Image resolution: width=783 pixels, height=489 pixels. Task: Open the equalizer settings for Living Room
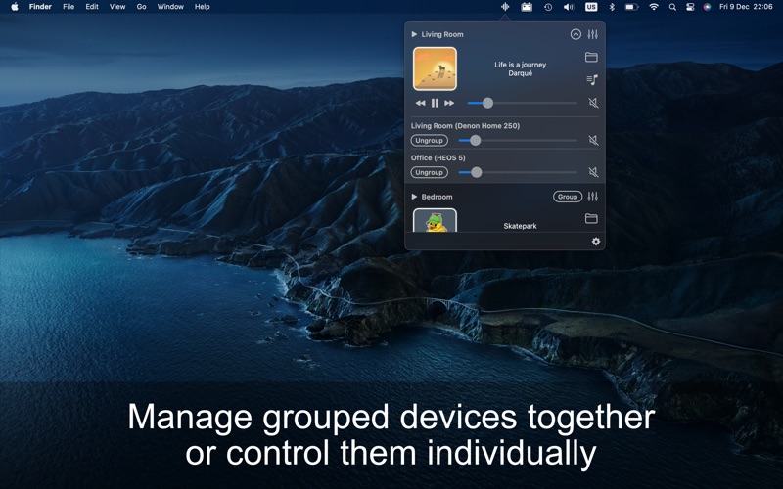592,34
